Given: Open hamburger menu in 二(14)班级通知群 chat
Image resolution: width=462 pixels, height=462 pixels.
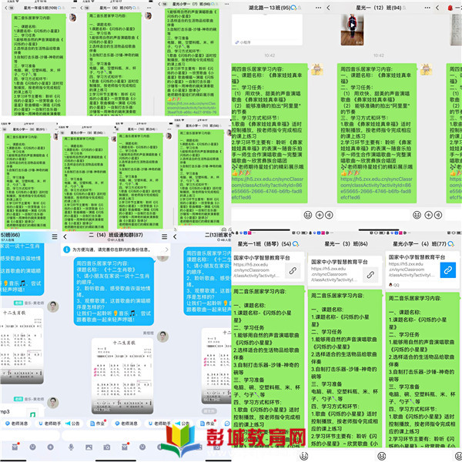Looking at the screenshot, I should coord(165,236).
